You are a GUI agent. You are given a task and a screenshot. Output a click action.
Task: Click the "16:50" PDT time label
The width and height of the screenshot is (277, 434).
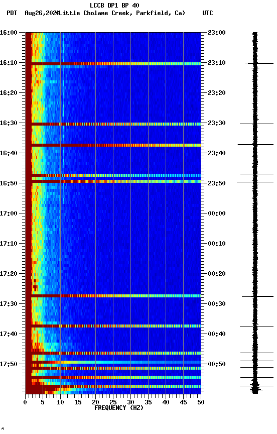(x=9, y=183)
